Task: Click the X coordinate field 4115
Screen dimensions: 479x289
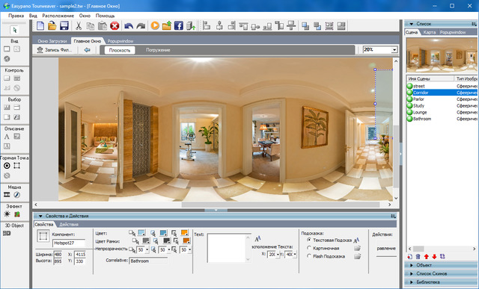Action: coord(80,254)
